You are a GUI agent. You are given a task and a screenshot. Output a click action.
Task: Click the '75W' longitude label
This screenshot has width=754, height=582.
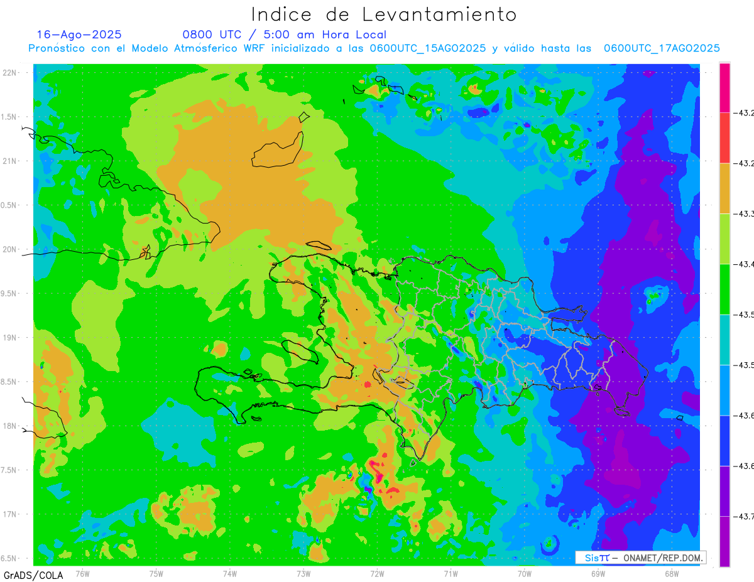[x=156, y=574]
